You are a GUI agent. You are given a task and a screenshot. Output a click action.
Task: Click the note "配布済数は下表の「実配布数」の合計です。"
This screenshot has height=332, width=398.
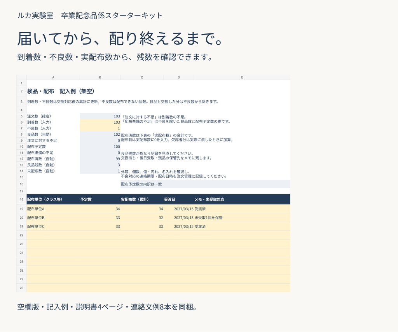157,135
